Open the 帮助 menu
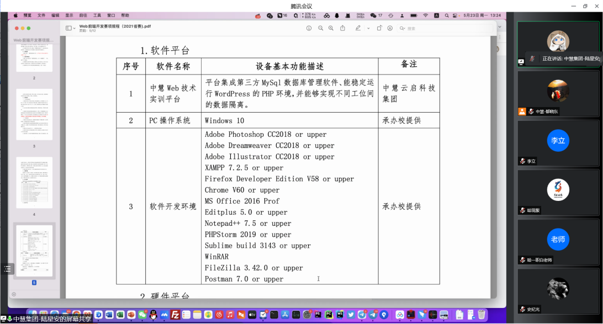This screenshot has width=603, height=324. (125, 15)
